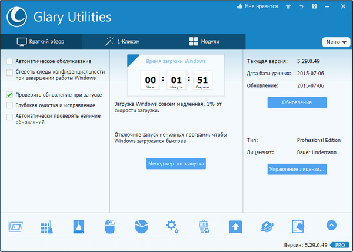Viewport: 353px width, 252px height.
Task: Open the Меню dropdown
Action: [x=335, y=42]
